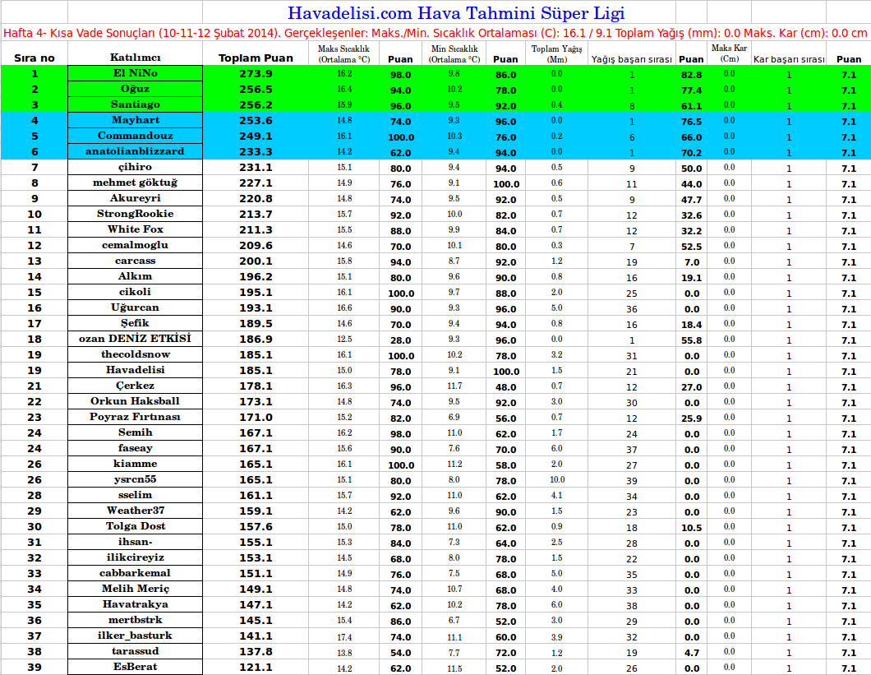The width and height of the screenshot is (871, 675).
Task: Select the Kar başarı sırası header
Action: [x=789, y=59]
